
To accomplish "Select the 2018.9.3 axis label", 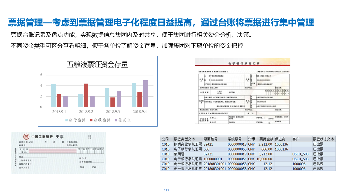I will [x=113, y=112].
